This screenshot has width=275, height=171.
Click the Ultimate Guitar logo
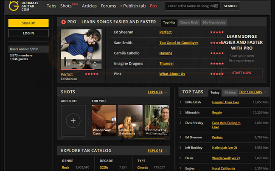pyautogui.click(x=23, y=6)
